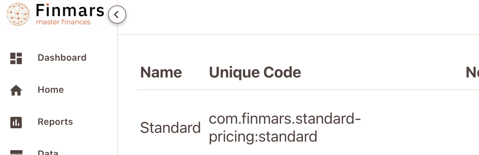Click the com.finmars.standard-pricing:standard code
The width and height of the screenshot is (479, 155).
(x=285, y=128)
